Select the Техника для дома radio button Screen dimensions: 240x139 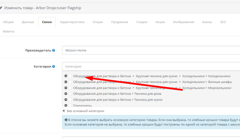[x=70, y=94]
